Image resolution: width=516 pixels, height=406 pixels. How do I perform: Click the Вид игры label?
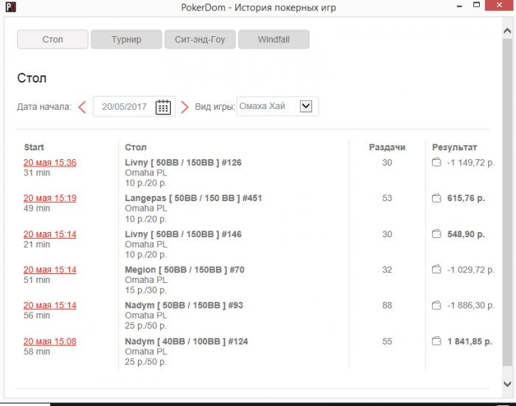point(215,107)
